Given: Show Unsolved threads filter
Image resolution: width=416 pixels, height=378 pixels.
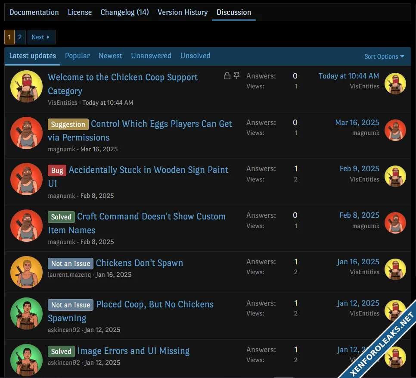Looking at the screenshot, I should 195,56.
